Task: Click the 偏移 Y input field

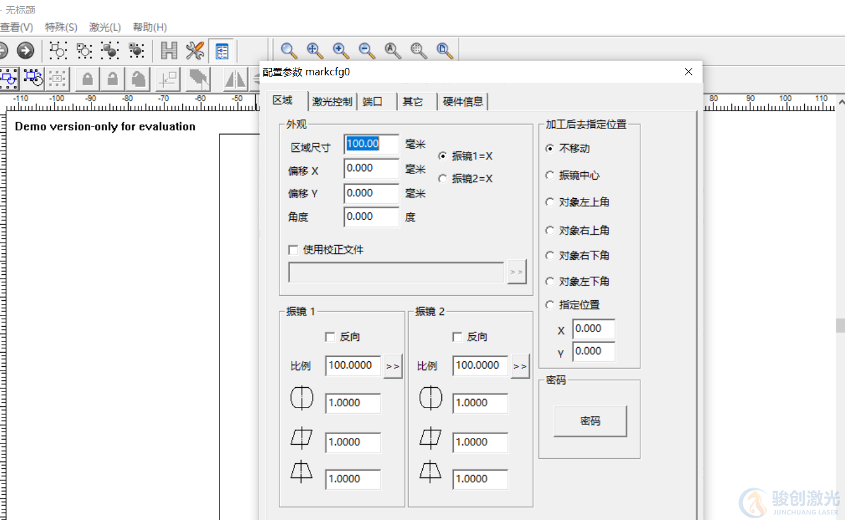Action: pos(372,193)
